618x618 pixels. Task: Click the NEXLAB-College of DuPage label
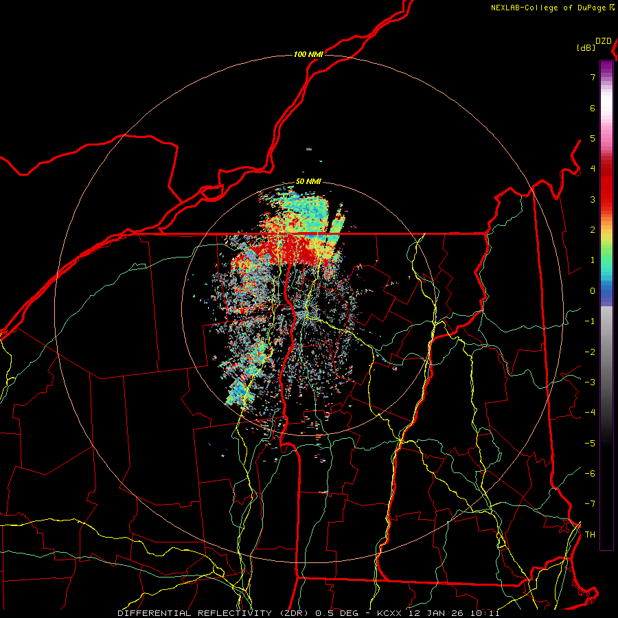(x=549, y=8)
